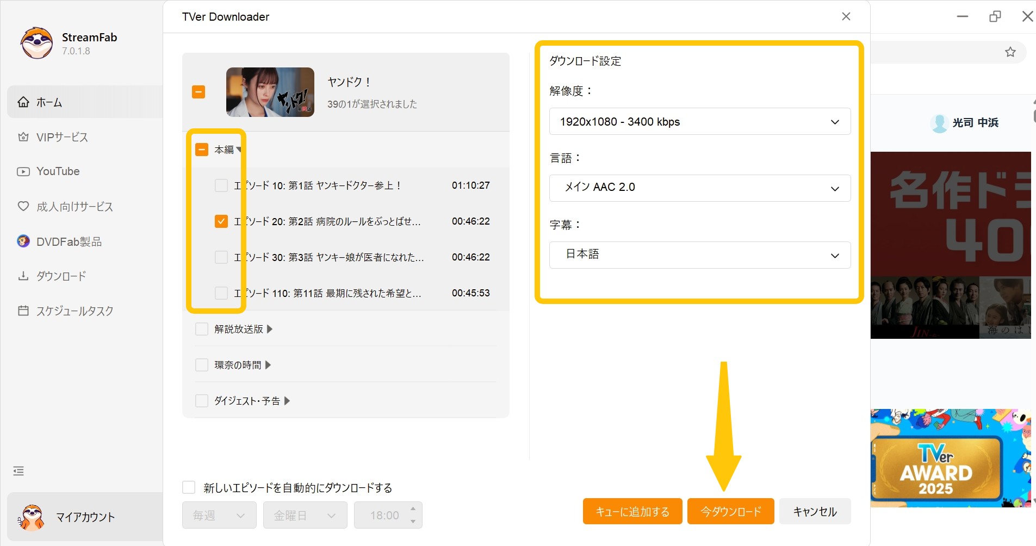This screenshot has width=1036, height=546.
Task: Click the ヤンドク! show thumbnail
Action: point(270,92)
